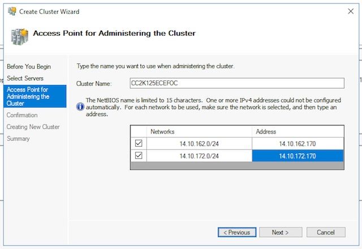The image size is (362, 249).
Task: Click the 14.10.162.0/24 network cell
Action: point(199,144)
